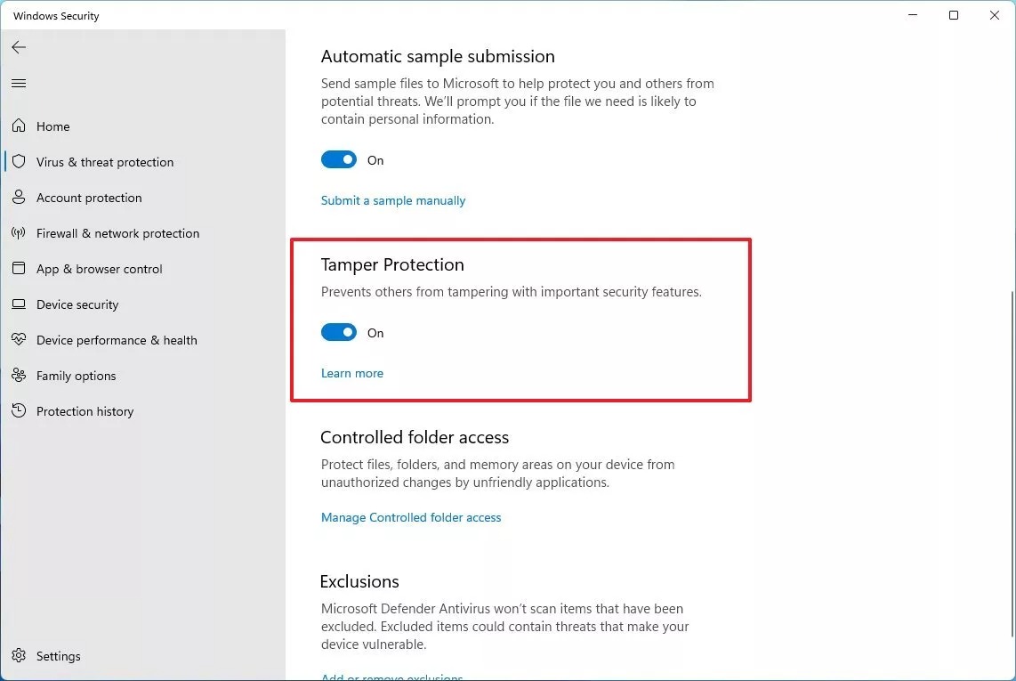Open the hamburger navigation menu
Screen dimensions: 1016x681
19,83
